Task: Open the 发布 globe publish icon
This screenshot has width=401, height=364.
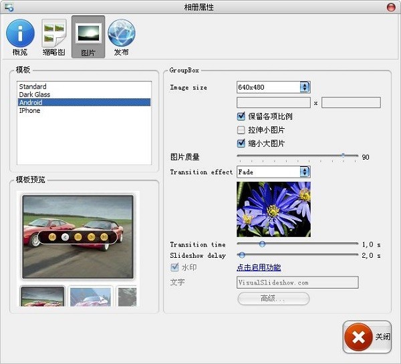Action: click(122, 33)
